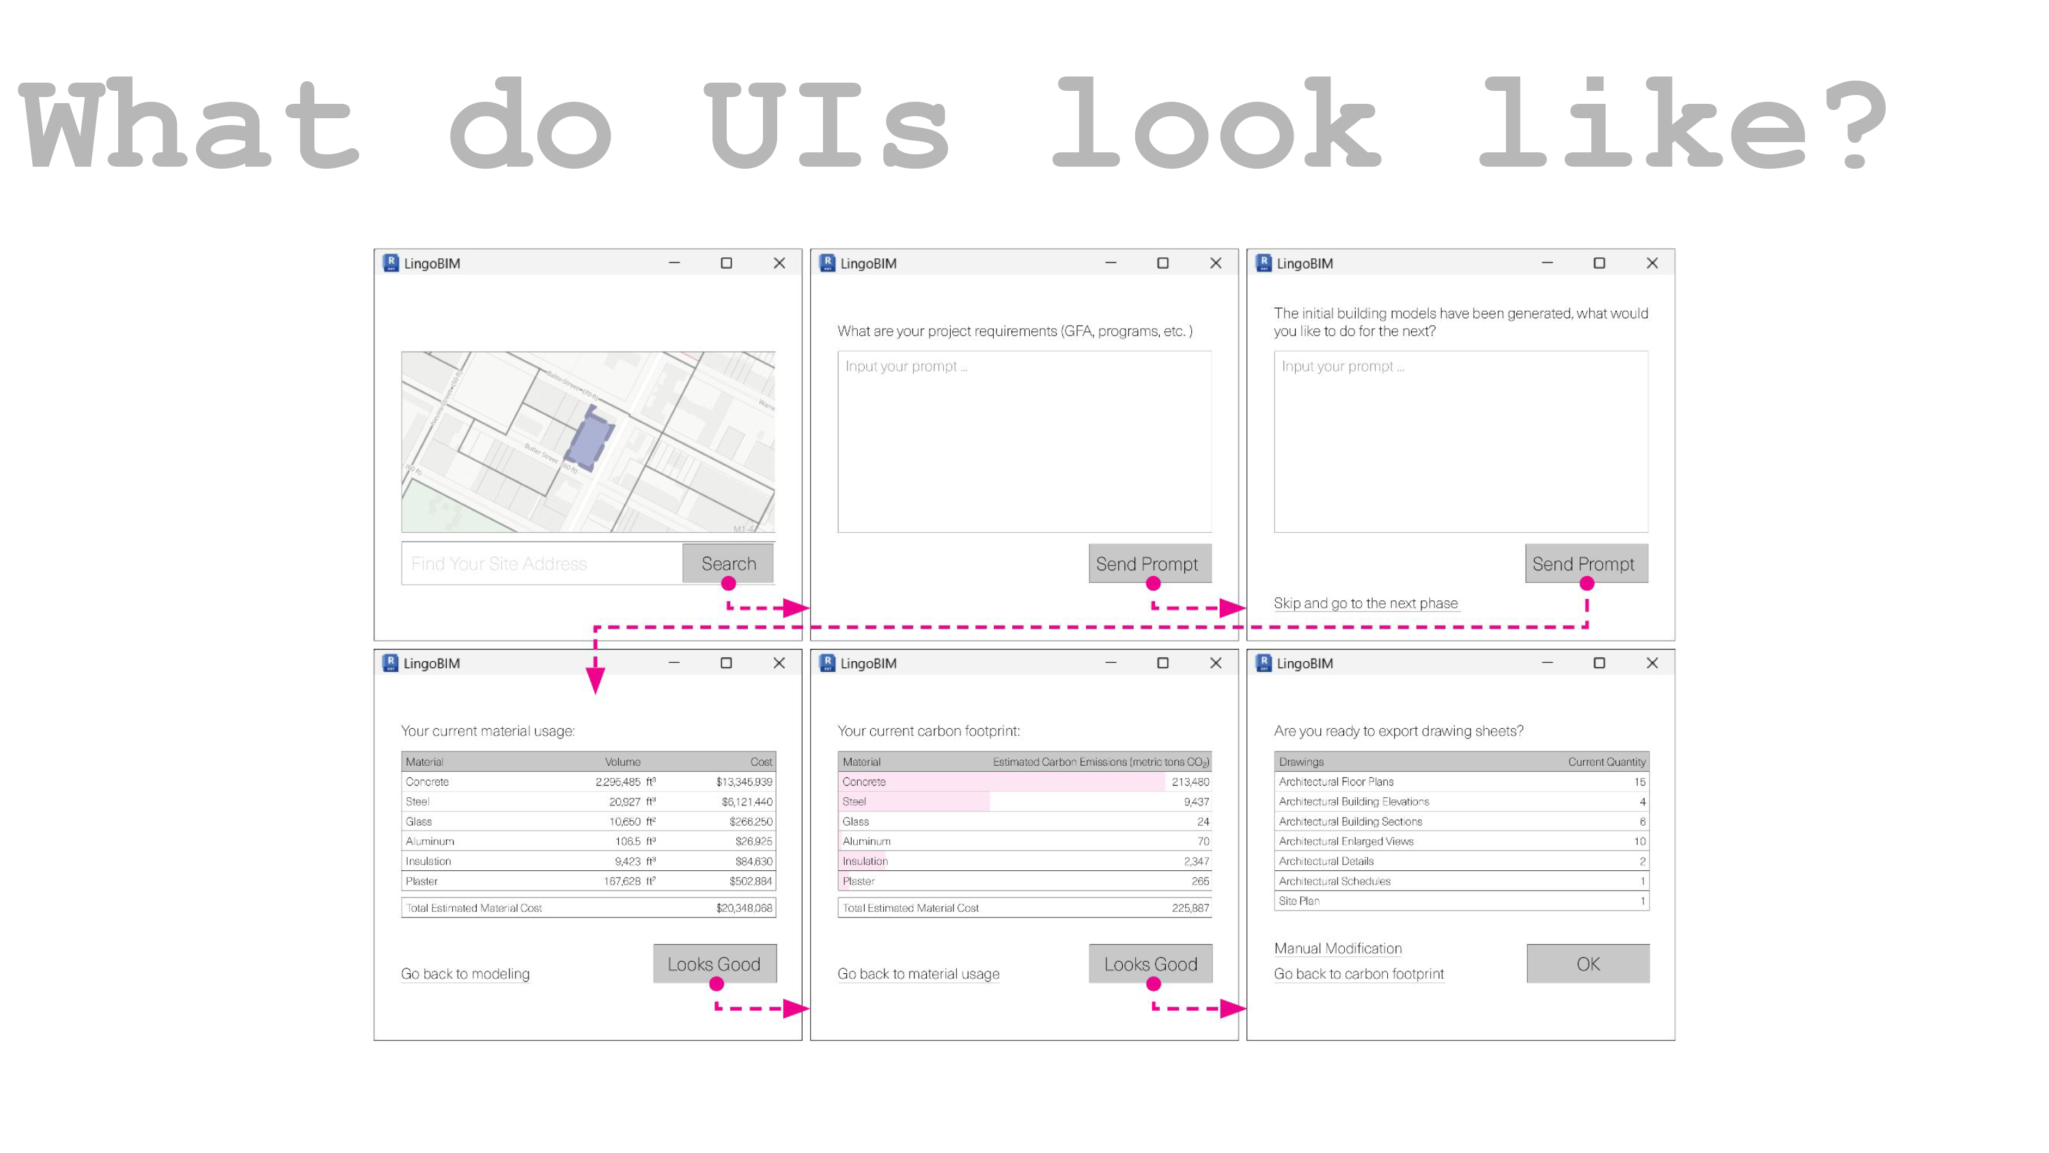The height and width of the screenshot is (1153, 2049).
Task: Follow the Go back to material usage link
Action: pos(919,974)
